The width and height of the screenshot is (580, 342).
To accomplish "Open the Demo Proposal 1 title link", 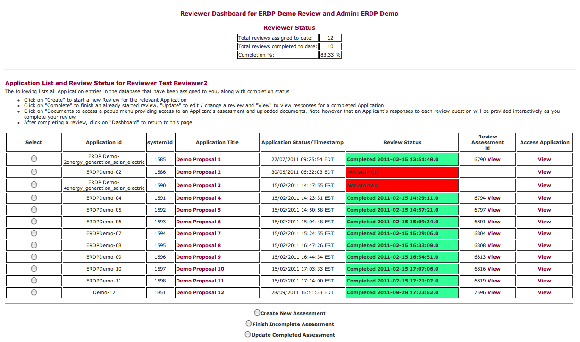I will tap(198, 160).
